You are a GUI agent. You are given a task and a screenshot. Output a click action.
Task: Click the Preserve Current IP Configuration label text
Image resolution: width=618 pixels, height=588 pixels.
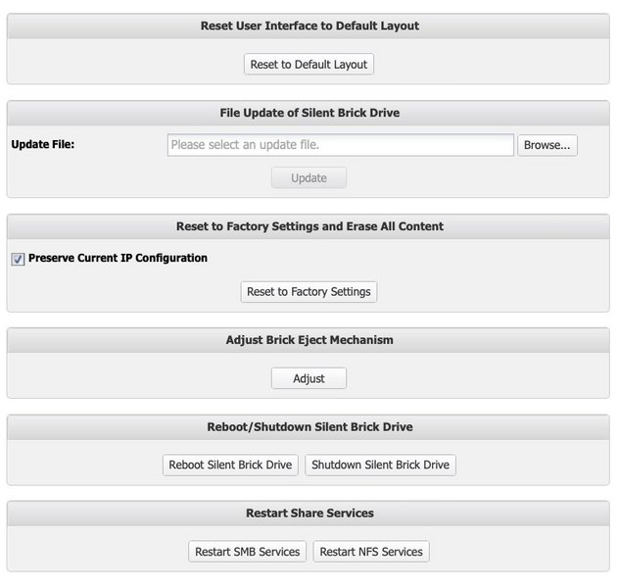click(x=118, y=259)
